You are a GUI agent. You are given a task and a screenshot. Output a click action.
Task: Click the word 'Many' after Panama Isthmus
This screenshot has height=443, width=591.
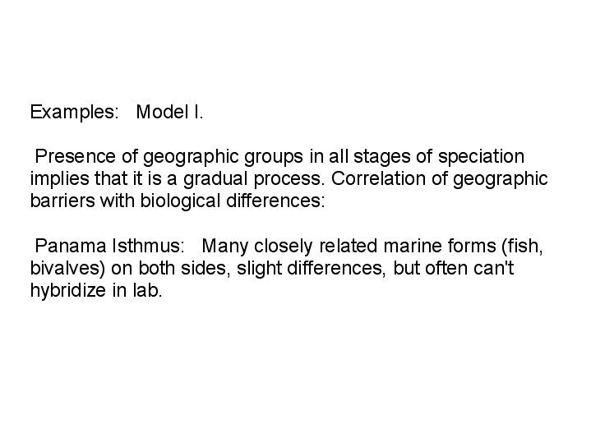coord(225,247)
